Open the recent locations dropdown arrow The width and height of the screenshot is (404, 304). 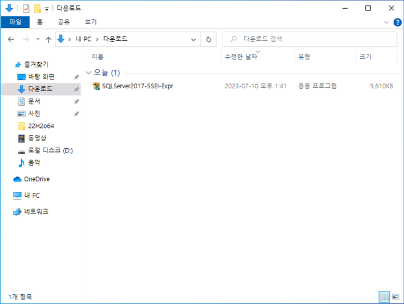[x=38, y=39]
